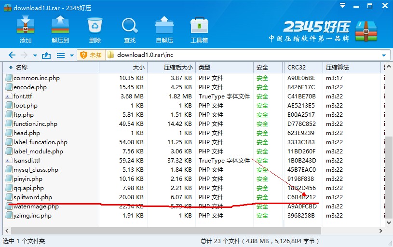Select the splitword.php file name
393x247 pixels.
pyautogui.click(x=33, y=197)
